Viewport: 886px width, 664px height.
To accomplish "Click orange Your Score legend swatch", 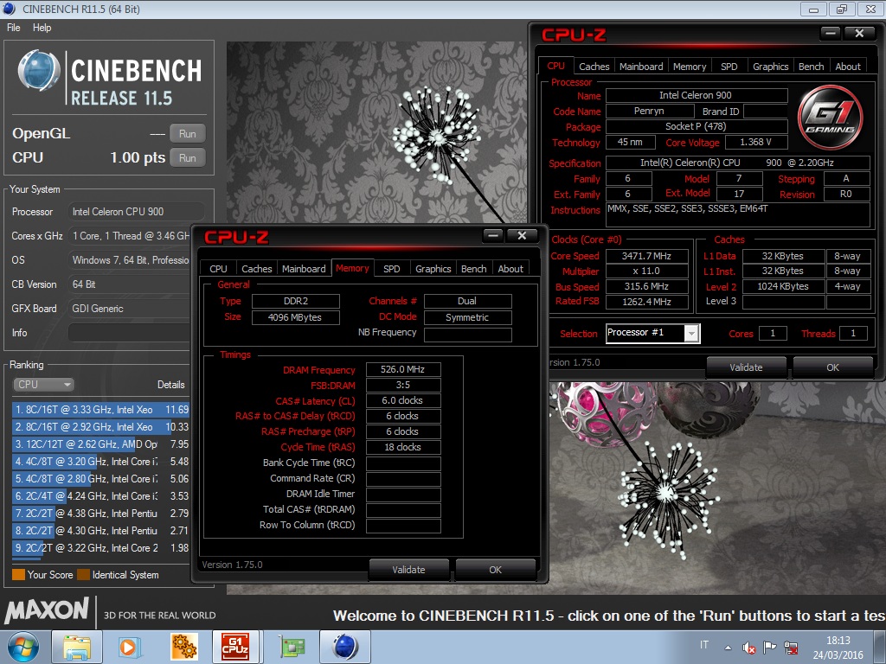I will (19, 575).
